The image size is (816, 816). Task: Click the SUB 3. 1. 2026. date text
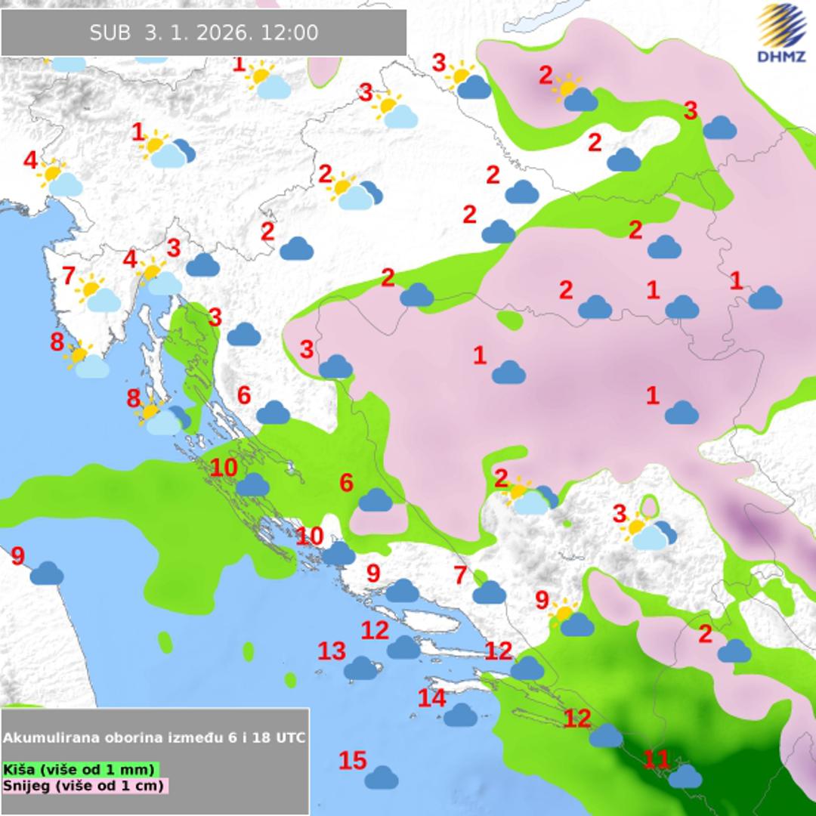pos(172,33)
